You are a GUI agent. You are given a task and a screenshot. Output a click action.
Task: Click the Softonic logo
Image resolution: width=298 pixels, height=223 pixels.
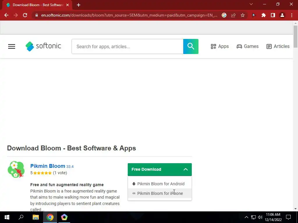[43, 46]
